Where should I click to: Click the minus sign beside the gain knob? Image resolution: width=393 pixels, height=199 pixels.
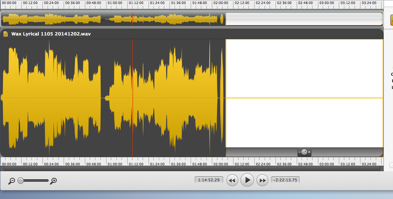(299, 152)
